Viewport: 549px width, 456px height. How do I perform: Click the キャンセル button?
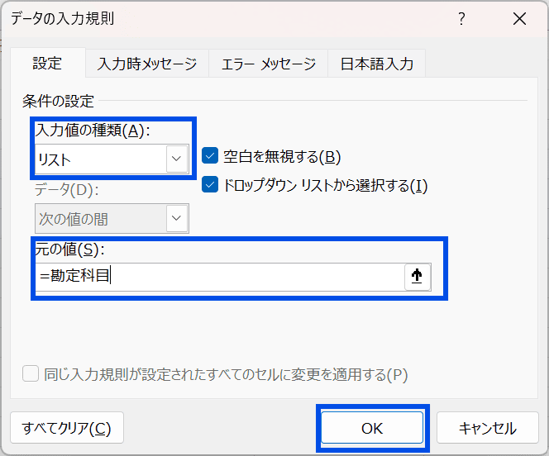(x=487, y=428)
